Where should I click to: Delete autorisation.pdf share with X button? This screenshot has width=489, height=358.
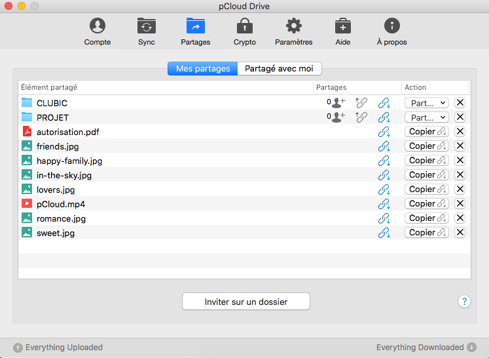[x=460, y=132]
